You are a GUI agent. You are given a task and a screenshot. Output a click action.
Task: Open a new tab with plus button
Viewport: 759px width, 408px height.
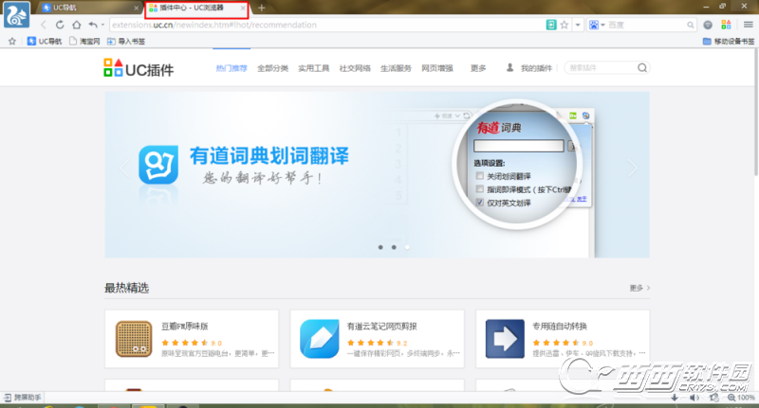262,8
